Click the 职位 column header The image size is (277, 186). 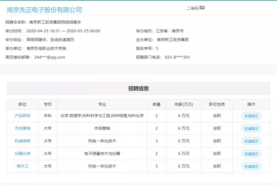pos(23,104)
